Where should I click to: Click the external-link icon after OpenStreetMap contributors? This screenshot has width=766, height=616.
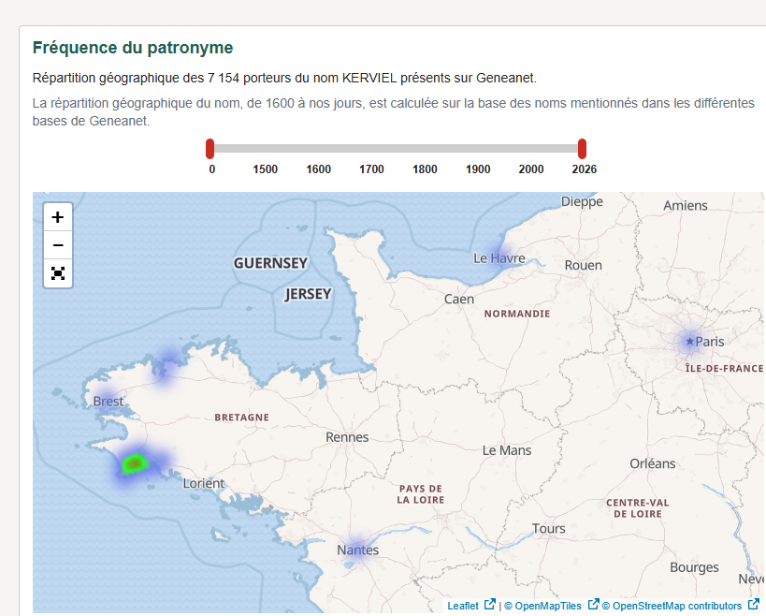pos(753,605)
